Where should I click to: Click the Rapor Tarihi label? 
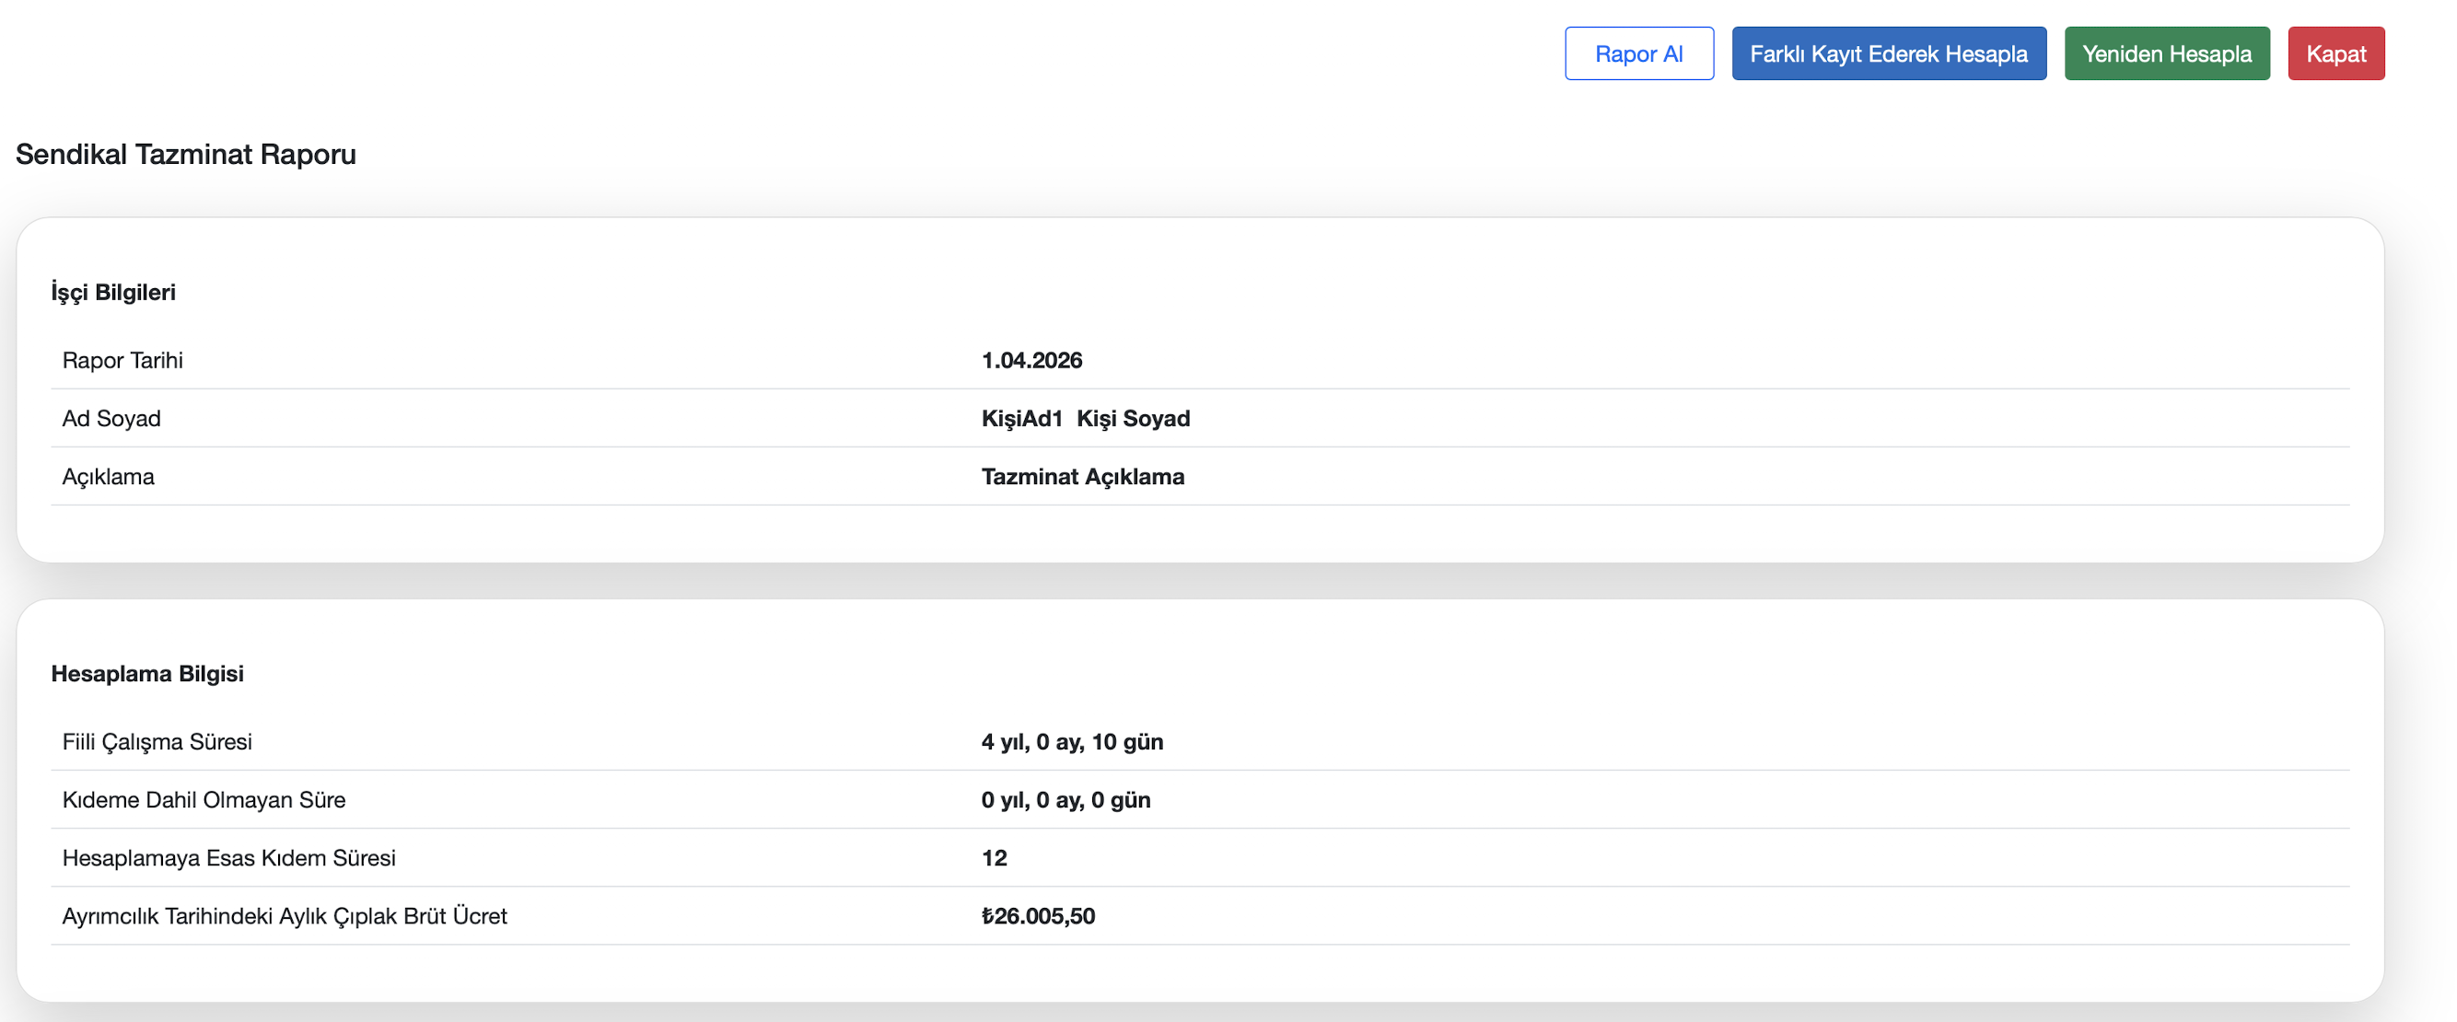pyautogui.click(x=122, y=360)
